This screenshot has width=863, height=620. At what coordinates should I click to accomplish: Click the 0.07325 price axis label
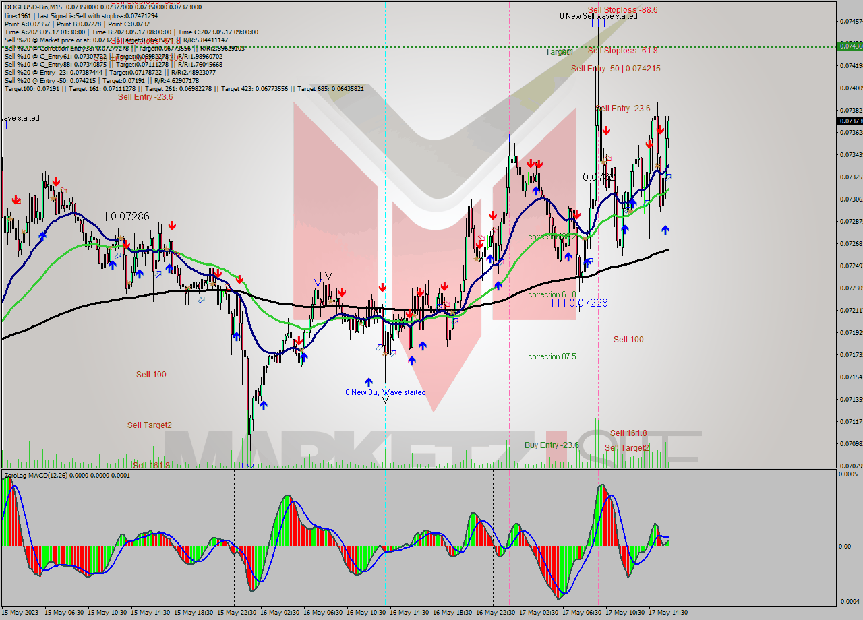(851, 177)
